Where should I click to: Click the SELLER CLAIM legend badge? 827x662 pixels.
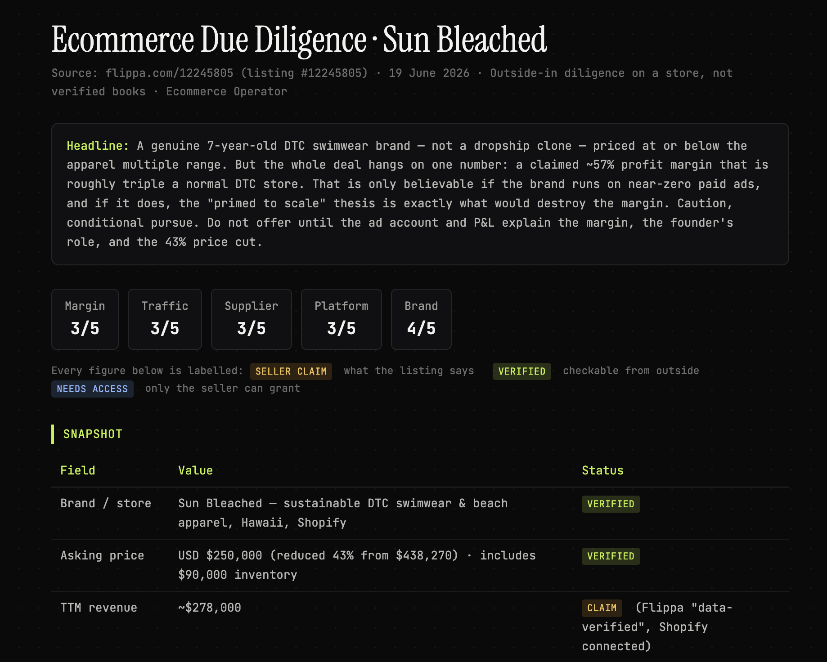(291, 371)
